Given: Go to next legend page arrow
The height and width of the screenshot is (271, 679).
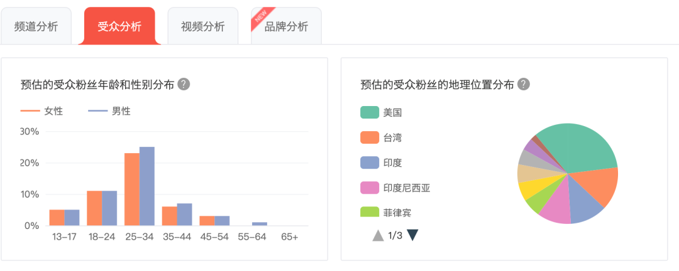Looking at the screenshot, I should click(412, 236).
